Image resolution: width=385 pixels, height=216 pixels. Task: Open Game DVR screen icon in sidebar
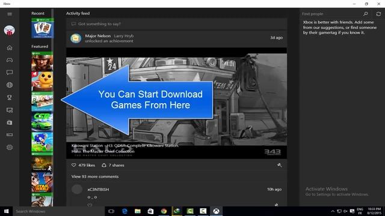(x=10, y=110)
